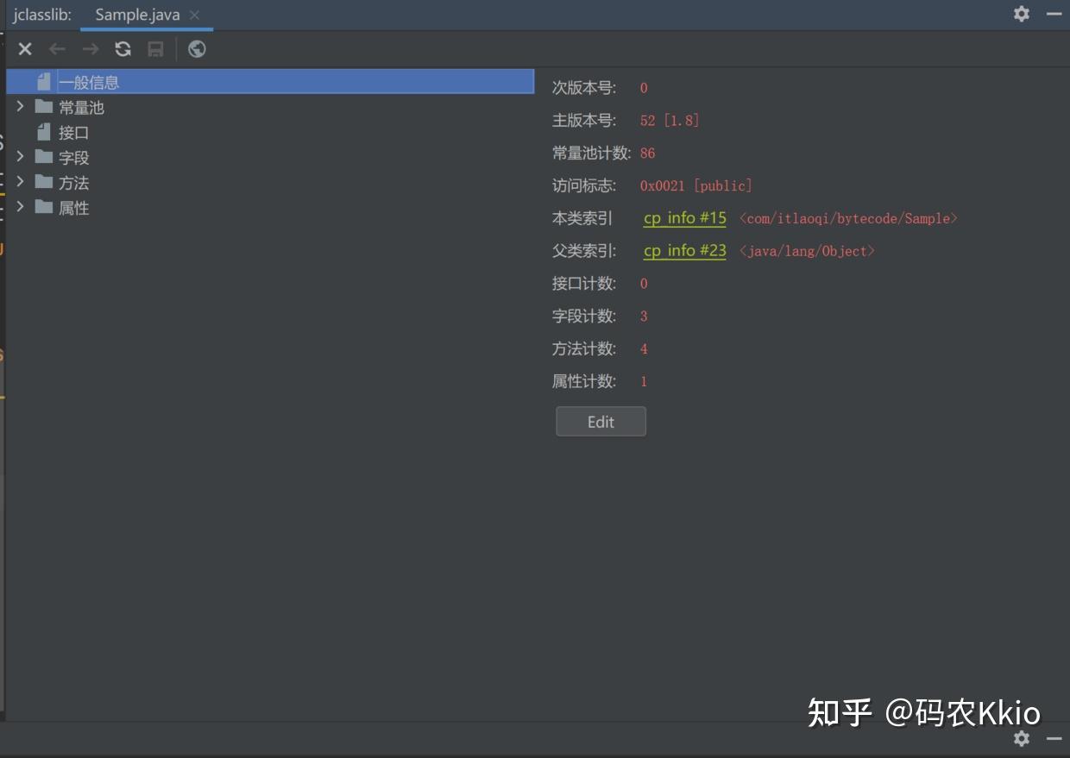Screen dimensions: 1070x758
Task: Click the jclasslib: tab label
Action: (41, 14)
